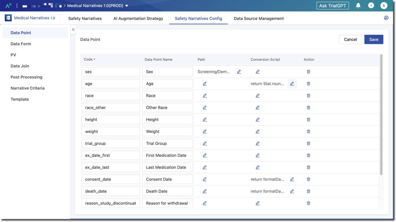Edit the consent_date conversion script

(x=292, y=179)
